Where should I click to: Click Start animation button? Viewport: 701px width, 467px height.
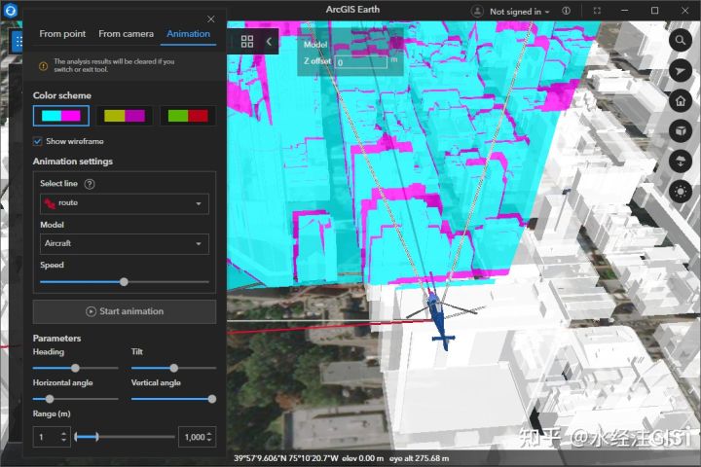(125, 311)
